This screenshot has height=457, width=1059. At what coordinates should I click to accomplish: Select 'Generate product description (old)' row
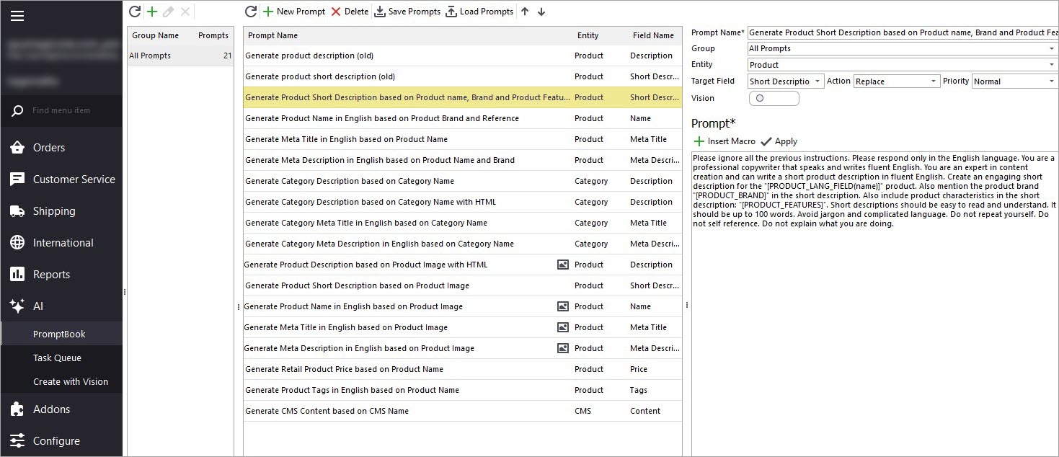pyautogui.click(x=462, y=56)
